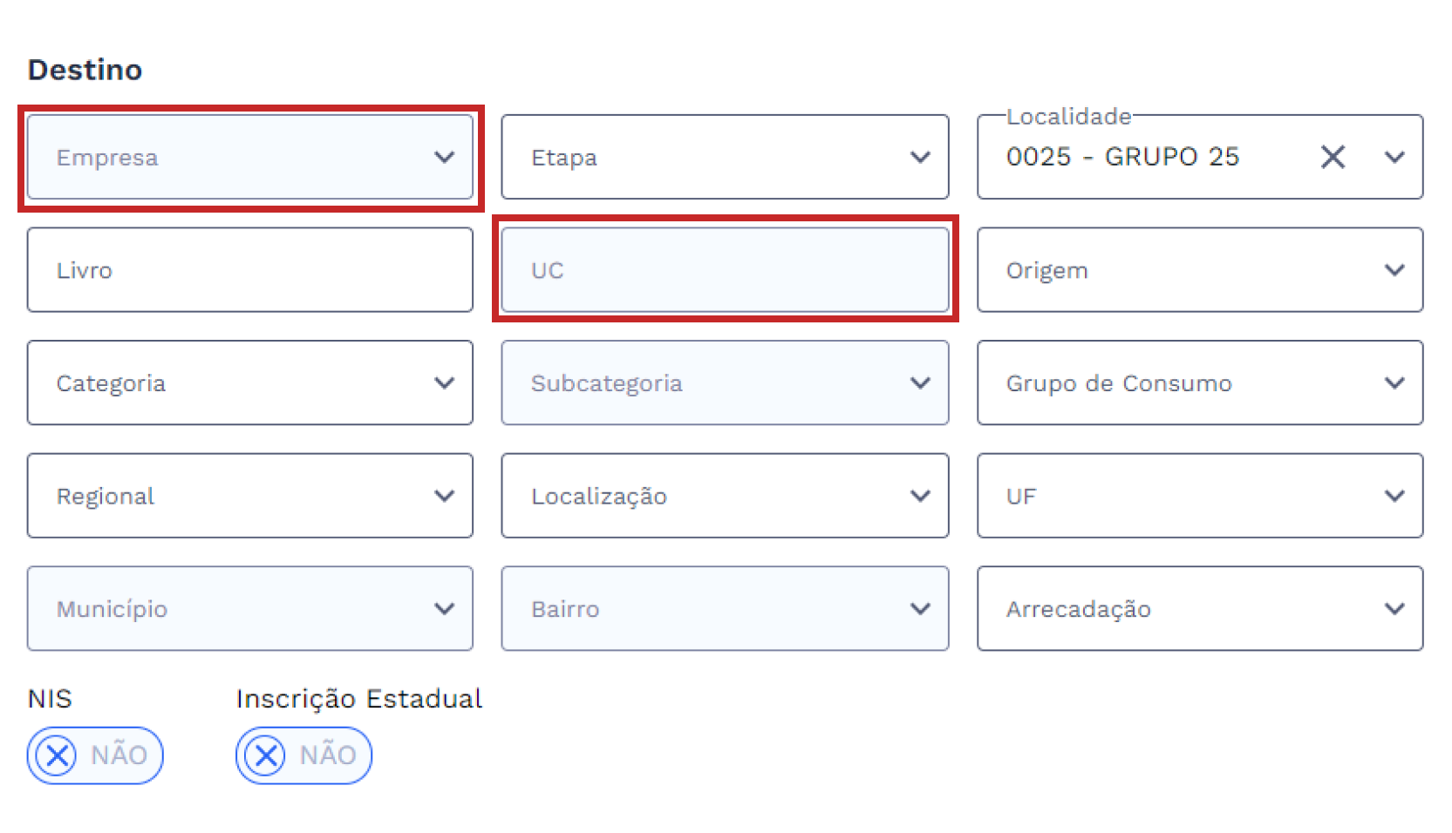1452x833 pixels.
Task: Toggle the NIS switch showing NÃO
Action: pos(95,755)
